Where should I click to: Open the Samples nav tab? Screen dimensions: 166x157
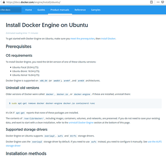[96, 10]
